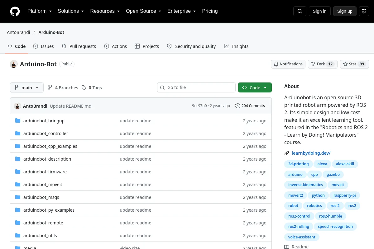The width and height of the screenshot is (374, 249).
Task: Open the Actions tab
Action: click(115, 46)
